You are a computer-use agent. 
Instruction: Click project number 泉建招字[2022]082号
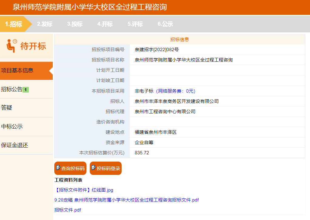[x=157, y=50]
